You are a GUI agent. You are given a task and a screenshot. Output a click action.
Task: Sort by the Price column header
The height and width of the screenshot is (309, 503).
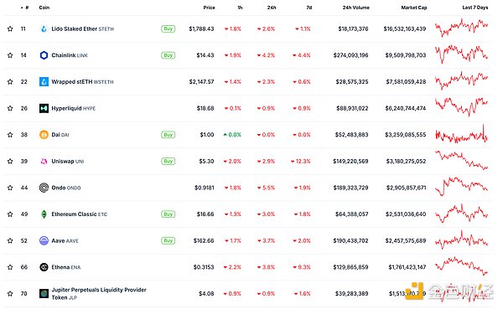tap(209, 8)
